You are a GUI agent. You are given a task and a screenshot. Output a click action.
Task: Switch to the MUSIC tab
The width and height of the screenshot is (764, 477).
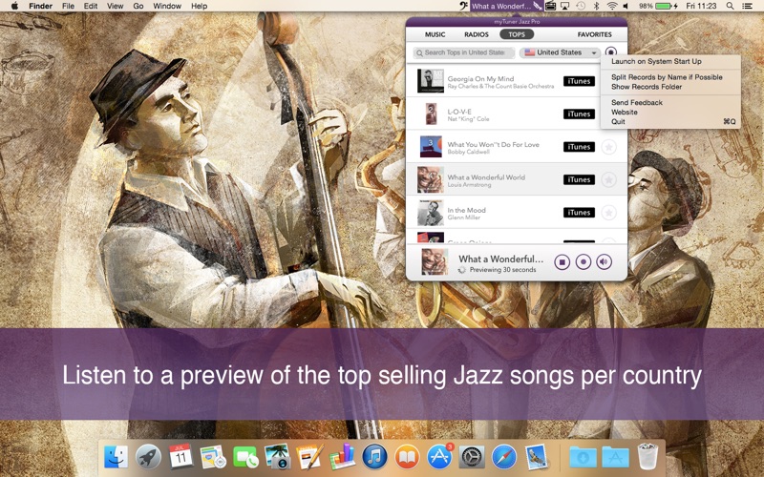click(435, 34)
